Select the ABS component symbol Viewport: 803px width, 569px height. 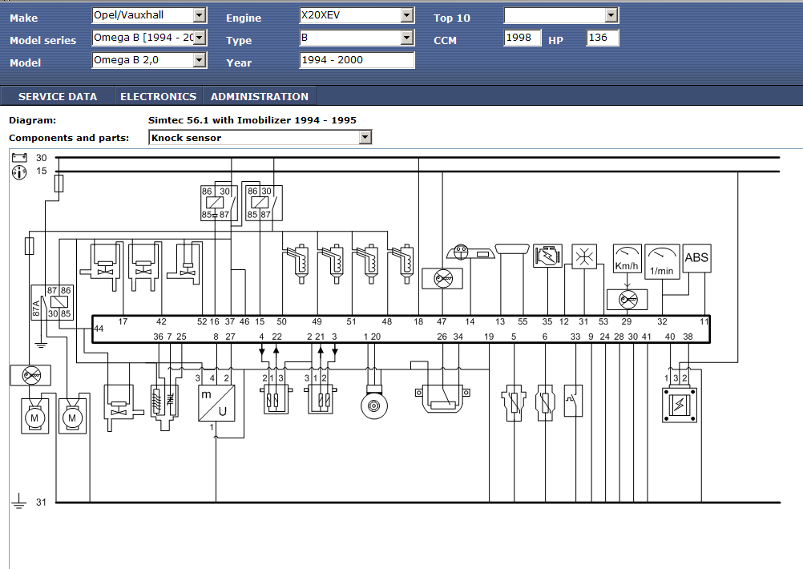coord(696,258)
